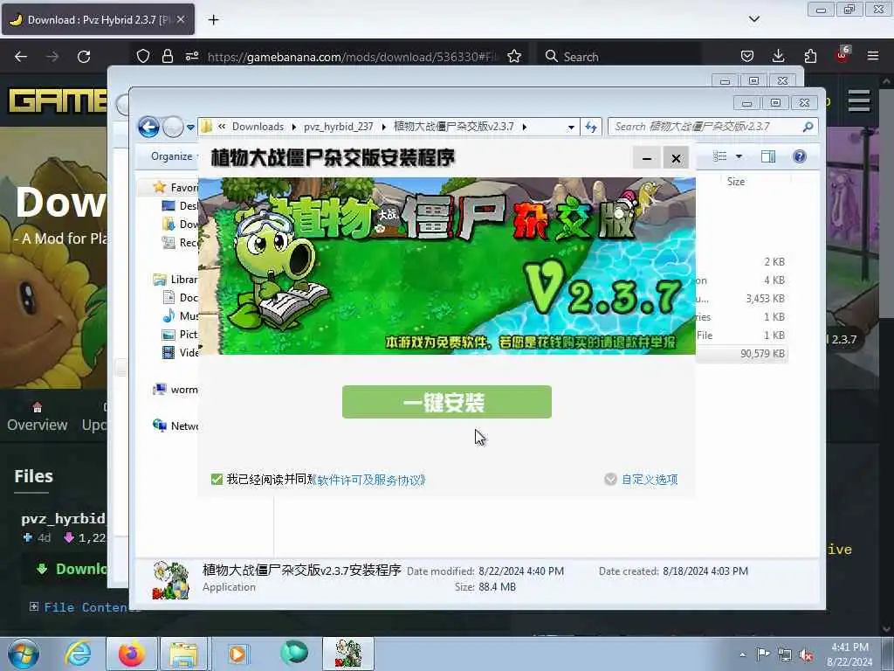Launch Internet Explorer from the taskbar
Screen dimensions: 894x671
click(x=78, y=654)
